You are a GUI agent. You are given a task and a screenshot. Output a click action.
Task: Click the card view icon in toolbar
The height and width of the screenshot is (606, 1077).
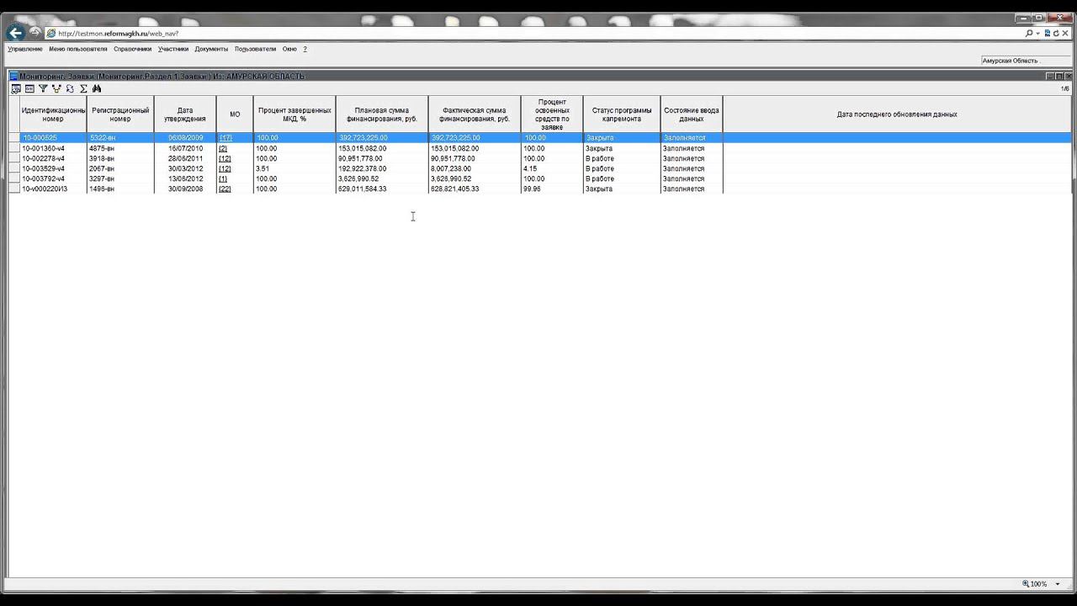[29, 88]
